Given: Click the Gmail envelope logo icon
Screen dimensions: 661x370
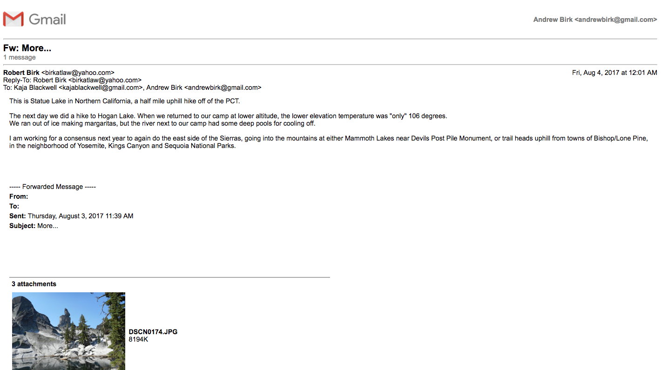Looking at the screenshot, I should click(13, 19).
